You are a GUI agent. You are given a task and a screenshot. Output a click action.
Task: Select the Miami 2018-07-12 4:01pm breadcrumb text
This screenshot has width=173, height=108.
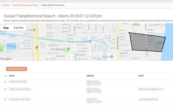pos(53,5)
